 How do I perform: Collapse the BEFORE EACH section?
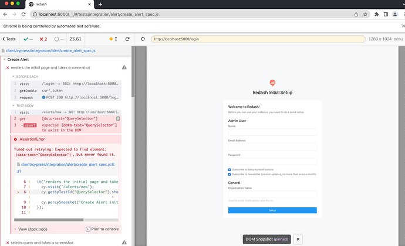pos(25,77)
